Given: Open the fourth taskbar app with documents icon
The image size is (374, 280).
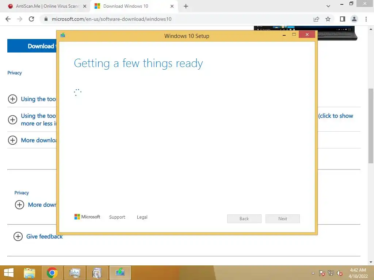Looking at the screenshot, I should 97,273.
